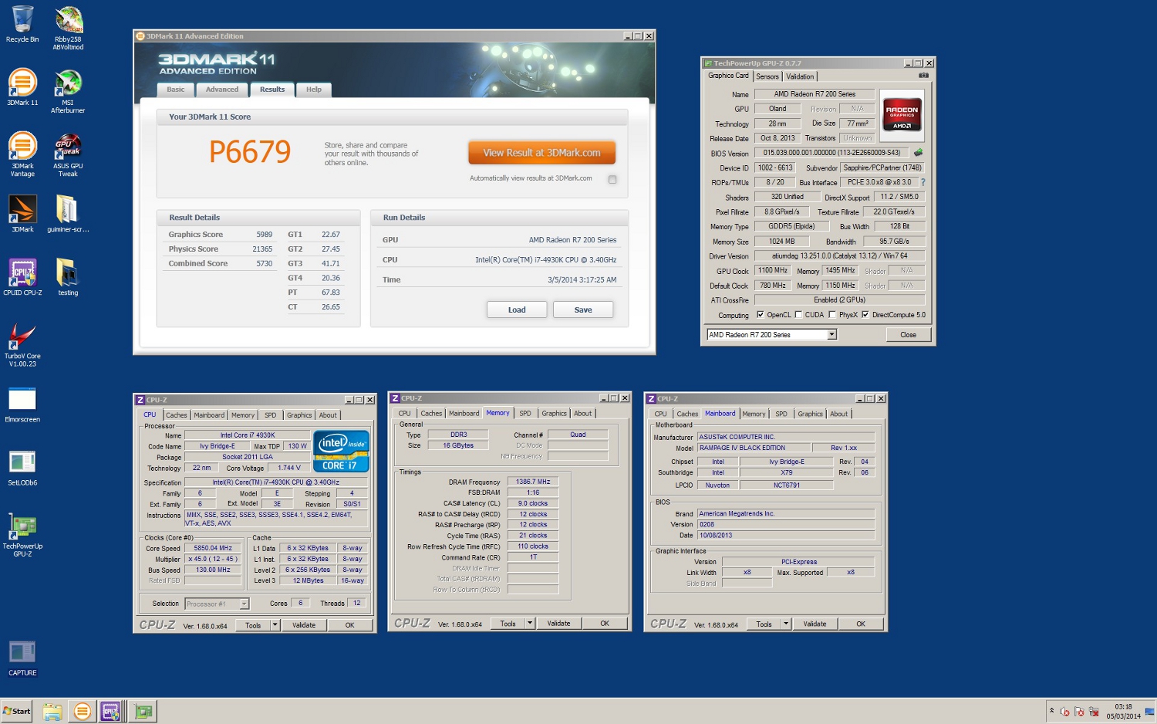Toggle the DirectCompute 5.0 checkbox in GPU-Z
The image size is (1157, 724).
[865, 315]
